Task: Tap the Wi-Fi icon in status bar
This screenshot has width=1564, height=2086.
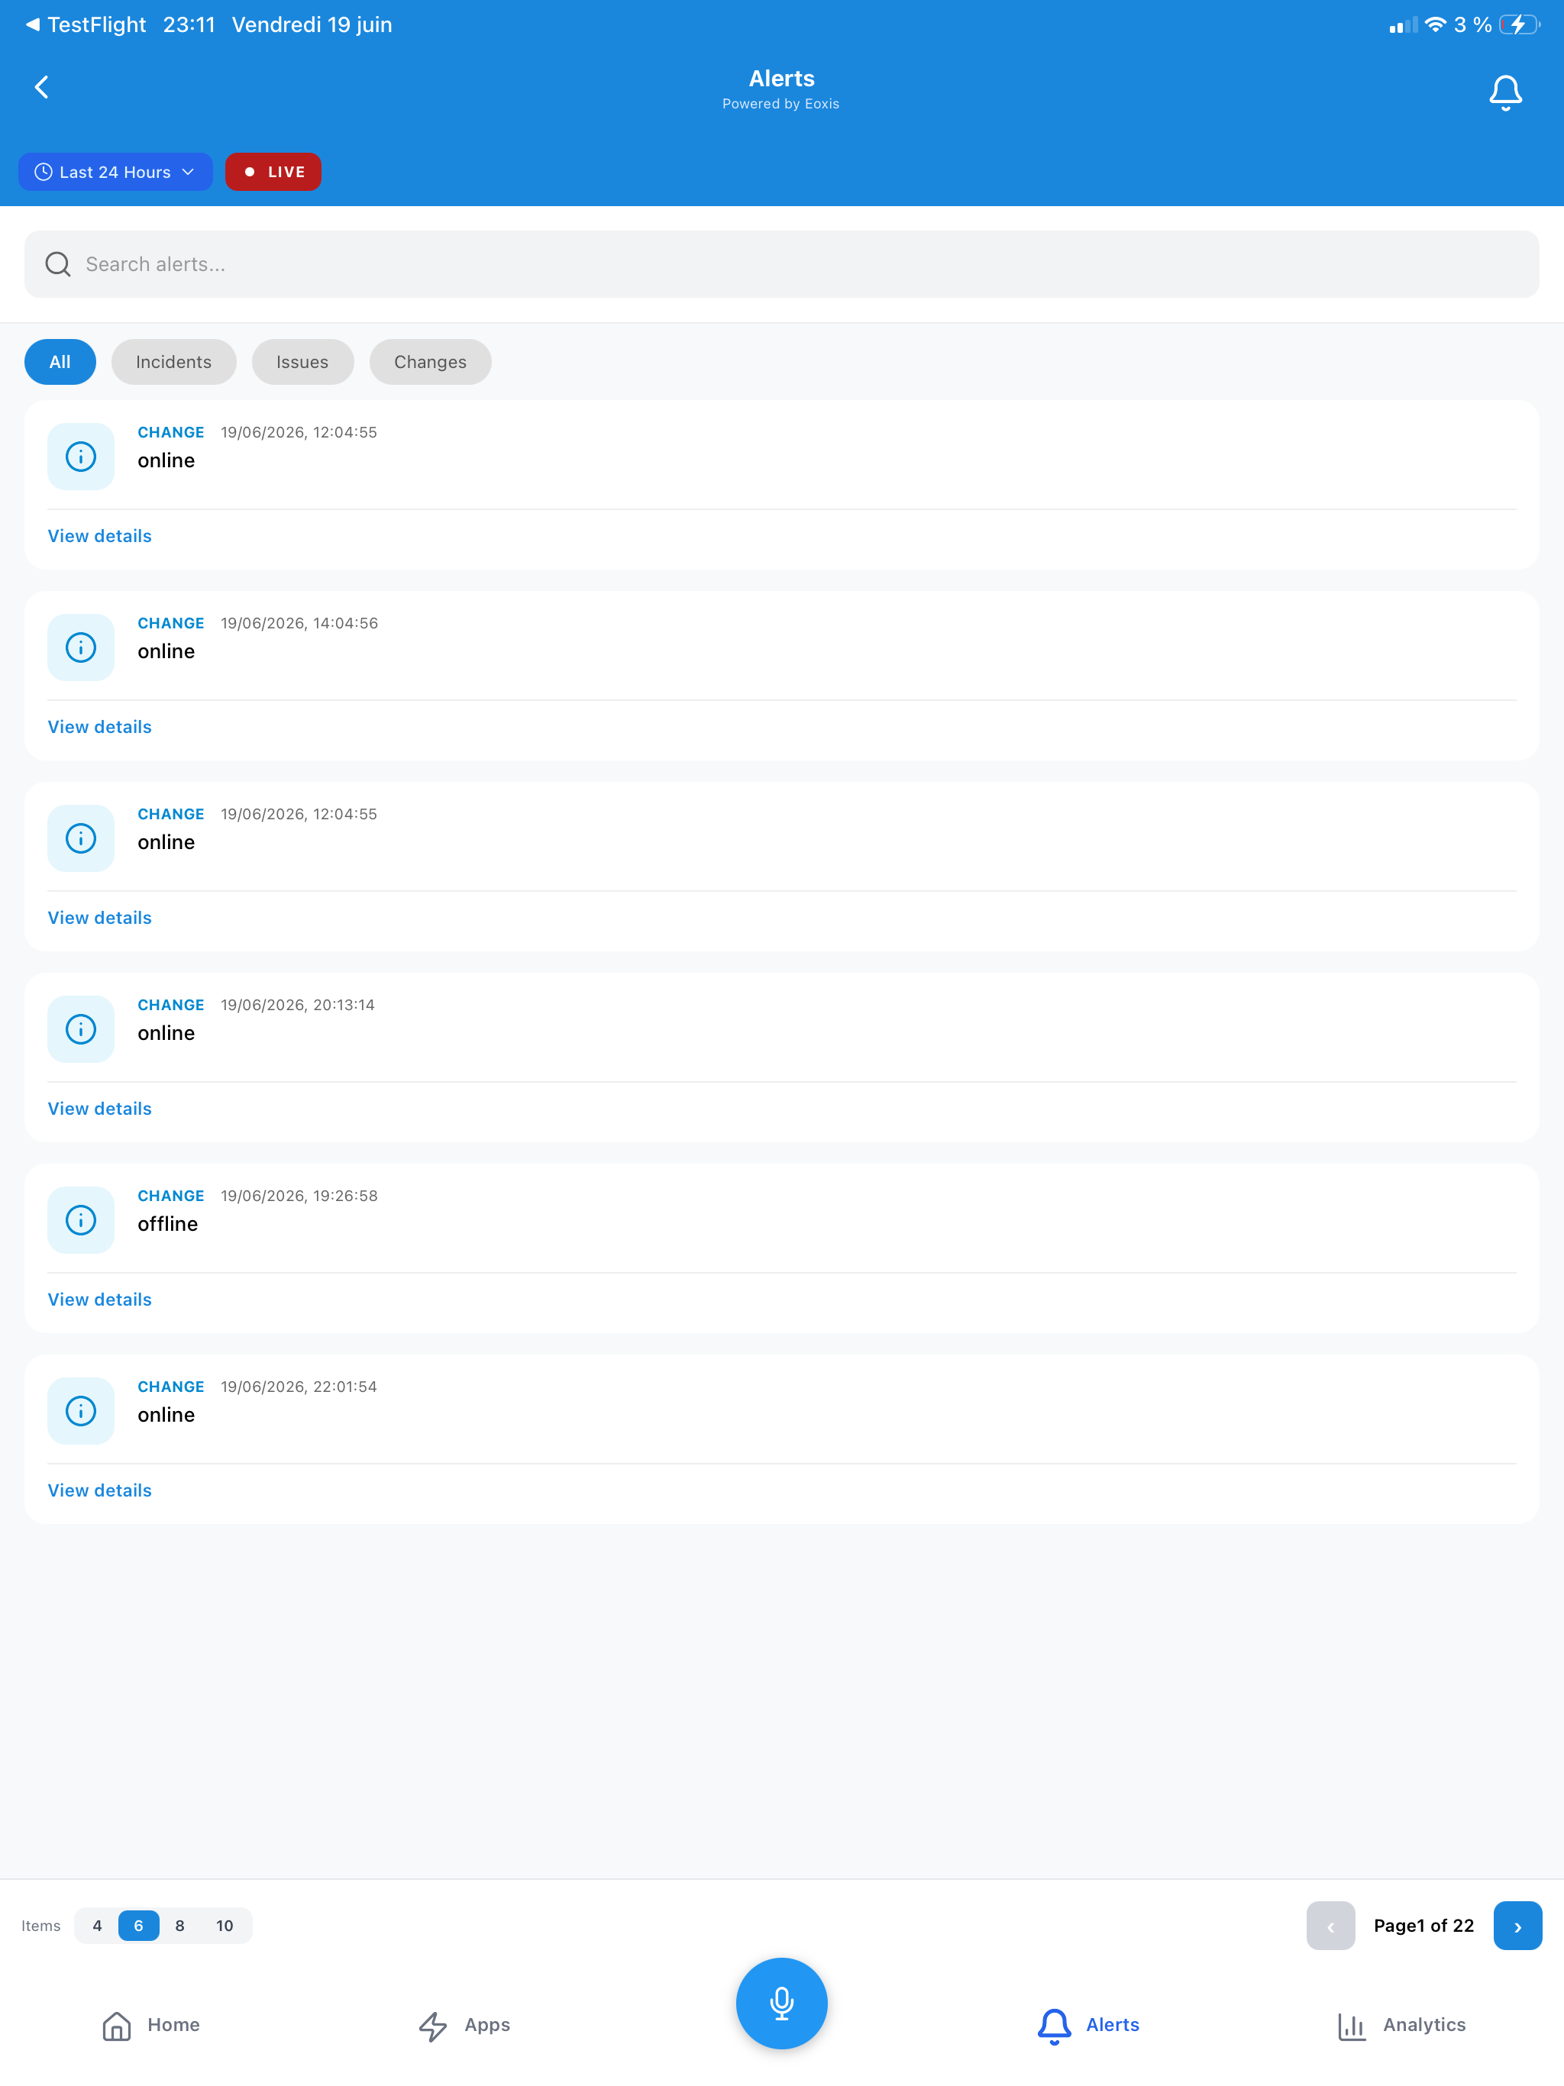Action: coord(1435,24)
